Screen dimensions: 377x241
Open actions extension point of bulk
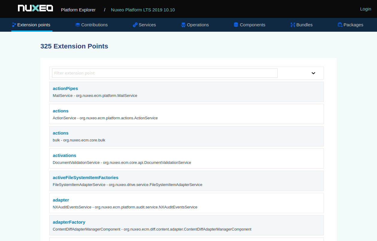click(60, 133)
